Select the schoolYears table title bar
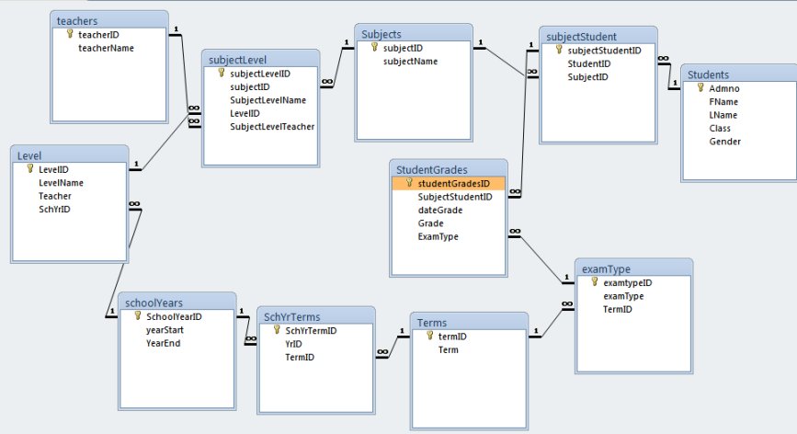This screenshot has width=797, height=434. (177, 303)
